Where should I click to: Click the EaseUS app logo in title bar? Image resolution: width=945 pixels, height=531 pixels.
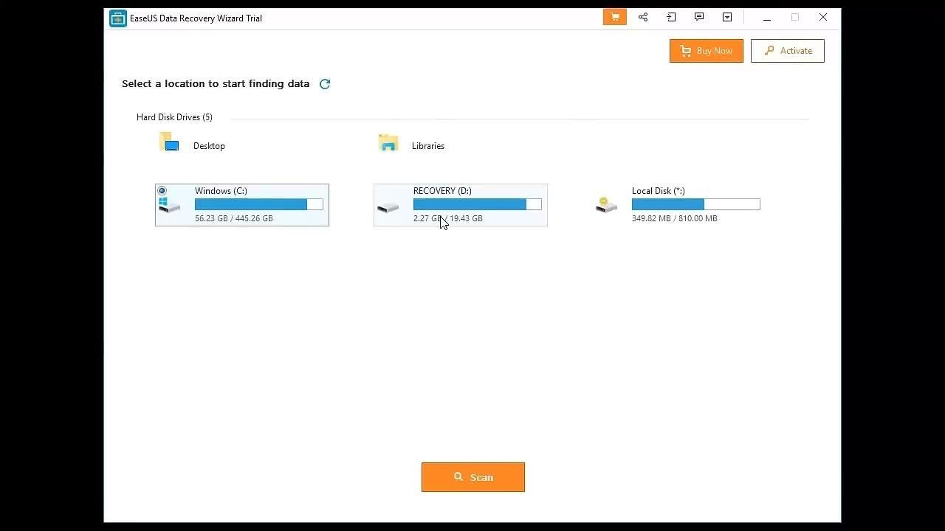pyautogui.click(x=118, y=18)
